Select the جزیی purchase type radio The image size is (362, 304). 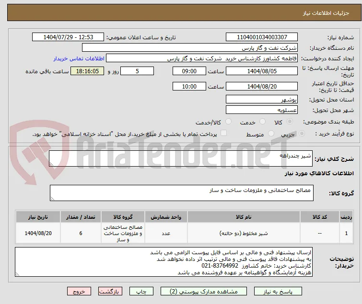point(302,134)
